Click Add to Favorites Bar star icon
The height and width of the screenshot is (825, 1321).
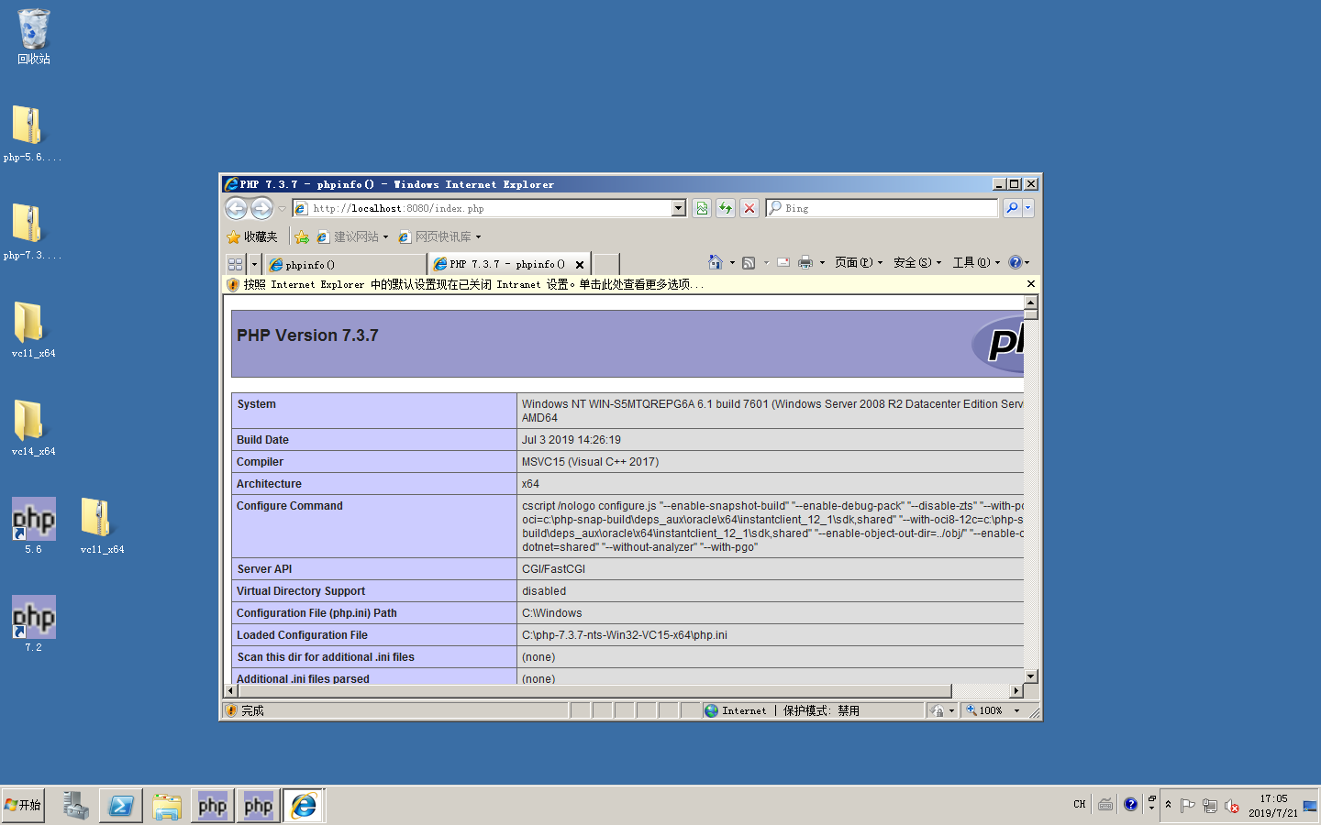click(302, 237)
